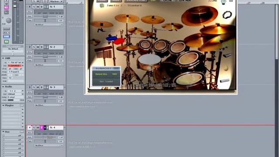Collapse the Plugins section in the track editor
The image size is (279, 157).
pyautogui.click(x=3, y=106)
